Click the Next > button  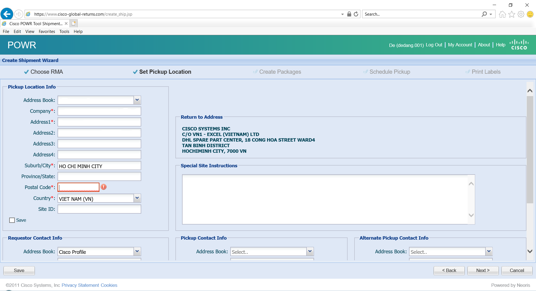coord(483,270)
